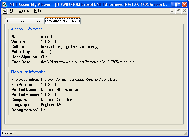
Task: Minimize the .NET Assembly Viewer window
Action: [x=173, y=5]
